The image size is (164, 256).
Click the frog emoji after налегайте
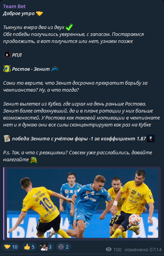point(34,160)
